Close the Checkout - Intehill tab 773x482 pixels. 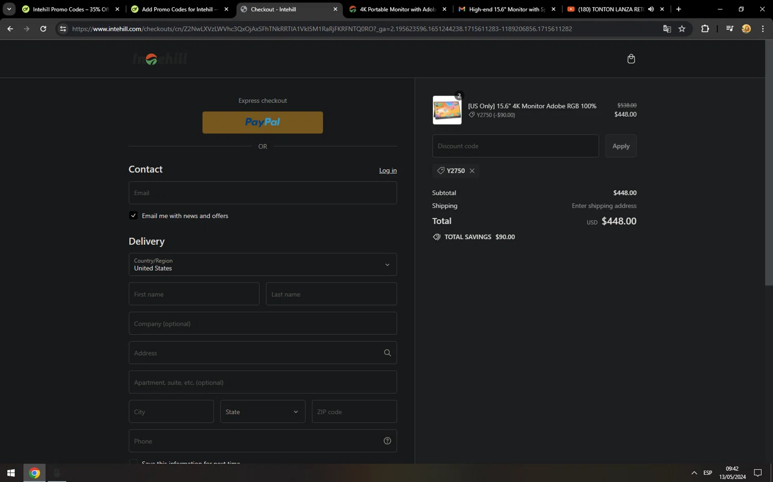pyautogui.click(x=335, y=9)
